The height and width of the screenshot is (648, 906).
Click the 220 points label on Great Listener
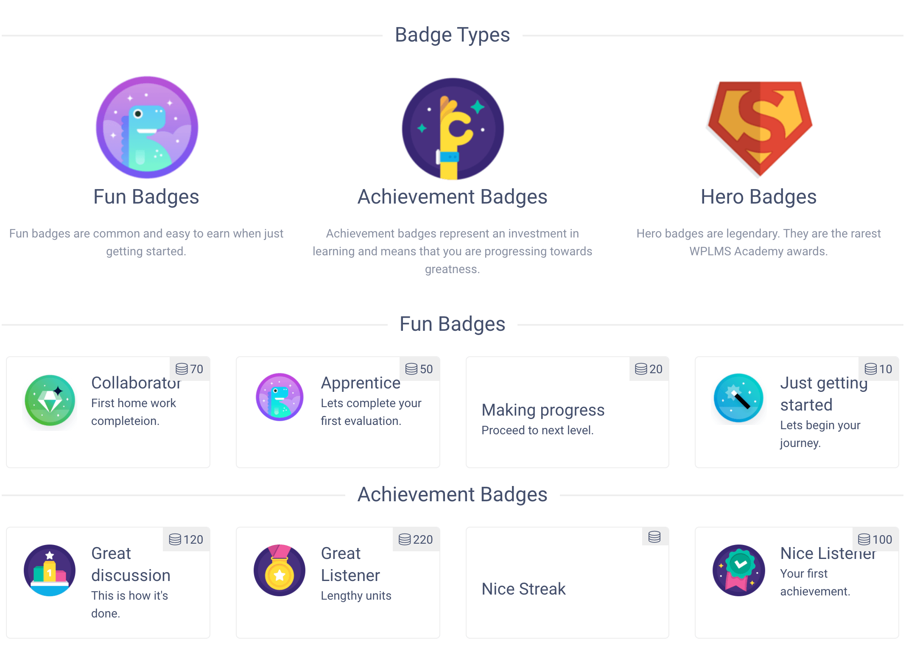416,539
